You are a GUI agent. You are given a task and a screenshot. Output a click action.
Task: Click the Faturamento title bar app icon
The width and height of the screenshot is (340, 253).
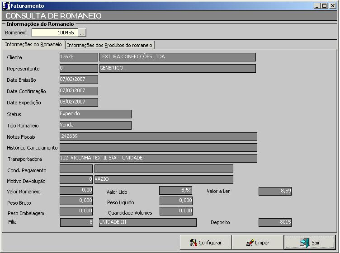[x=6, y=6]
